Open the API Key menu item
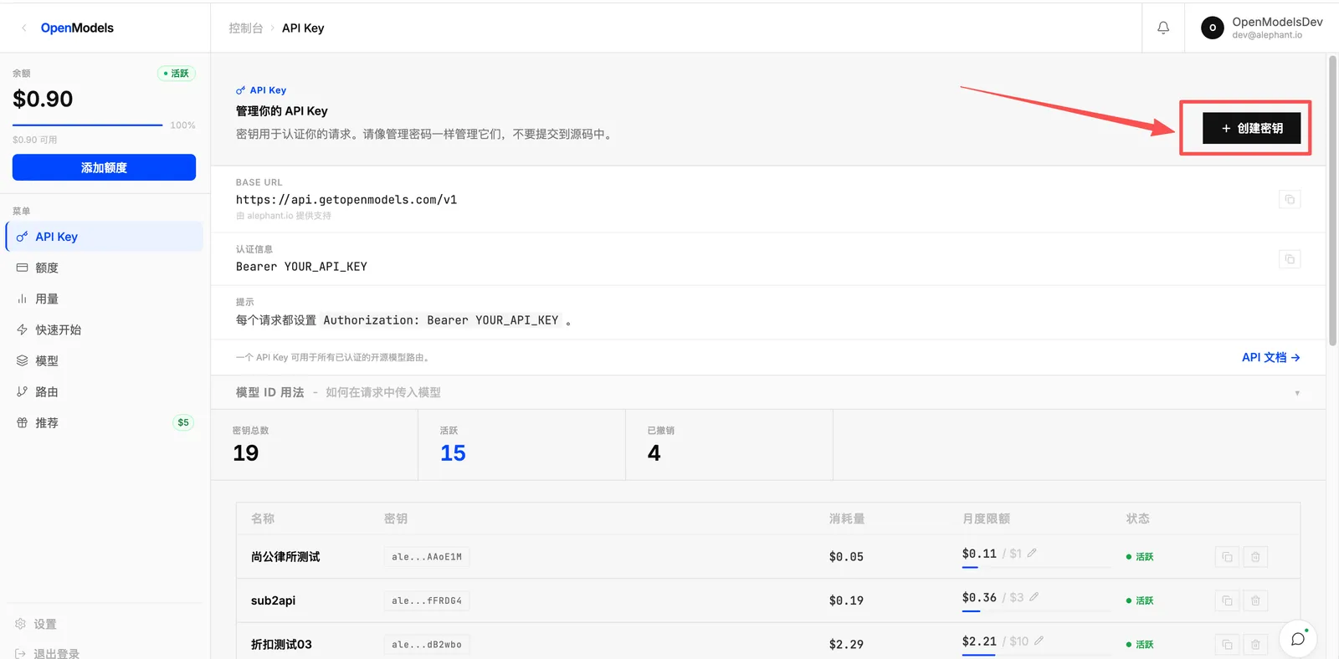Image resolution: width=1339 pixels, height=659 pixels. (x=105, y=237)
